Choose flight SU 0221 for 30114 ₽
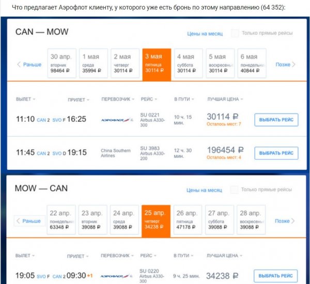310x284 pixels. [x=276, y=120]
